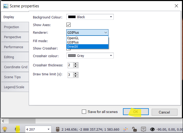Open the Background Colour dropdown

(x=90, y=17)
